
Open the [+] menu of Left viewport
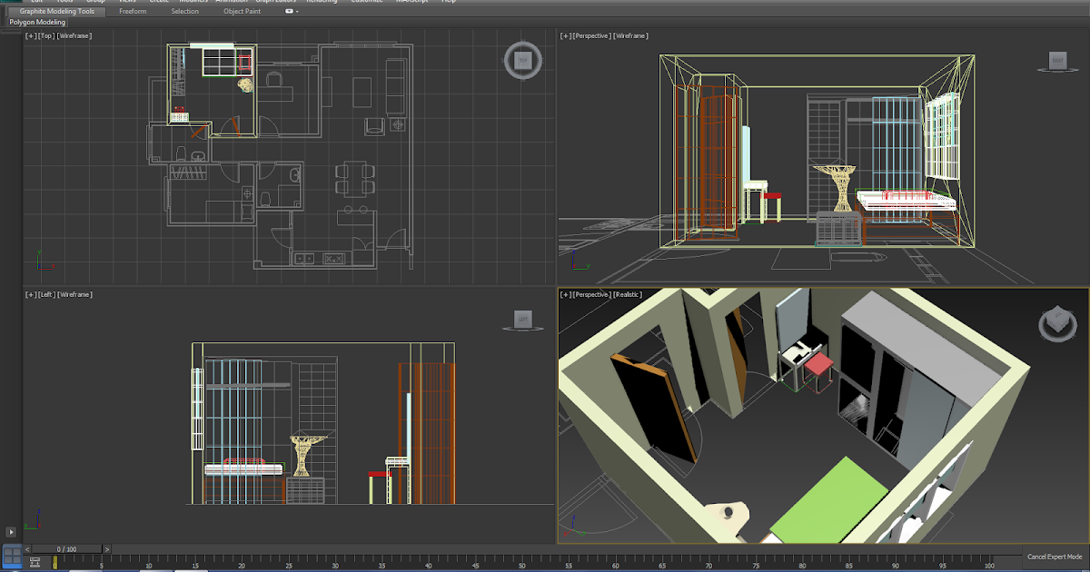tap(31, 294)
